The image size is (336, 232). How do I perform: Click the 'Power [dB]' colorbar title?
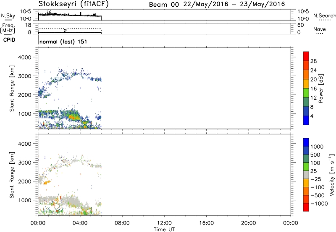click(320, 88)
